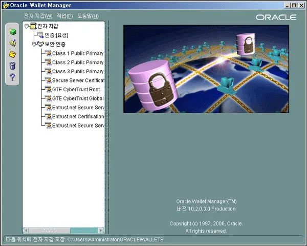The image size is (307, 246).
Task: Click the Oracle database lock splash image
Action: tap(206, 69)
